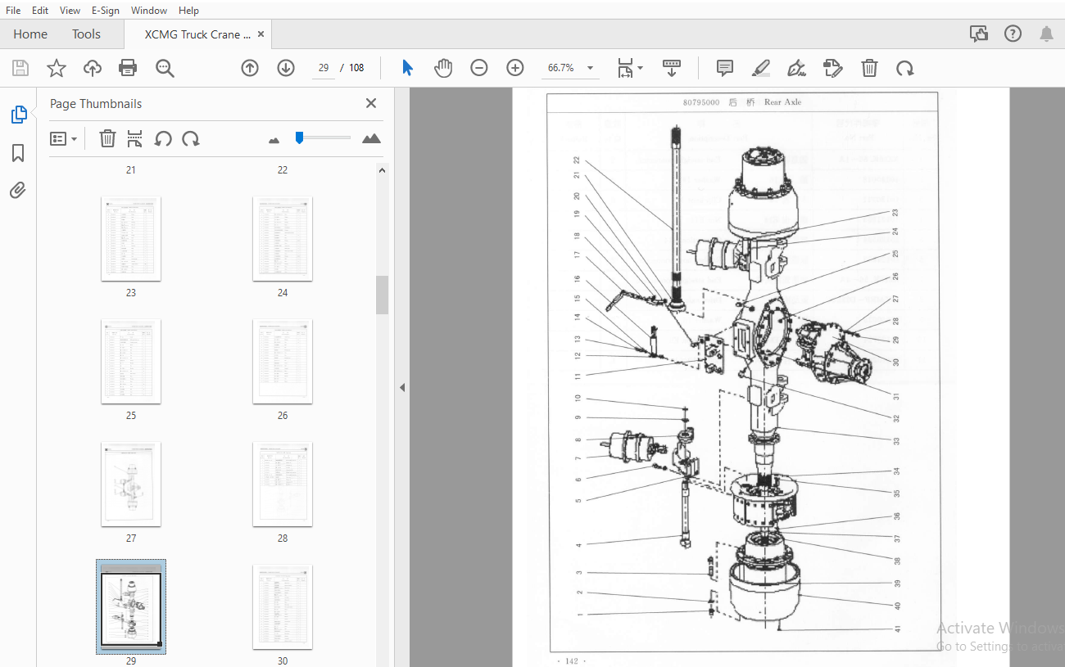Viewport: 1065px width, 667px height.
Task: Add document to starred with star icon
Action: pyautogui.click(x=56, y=68)
